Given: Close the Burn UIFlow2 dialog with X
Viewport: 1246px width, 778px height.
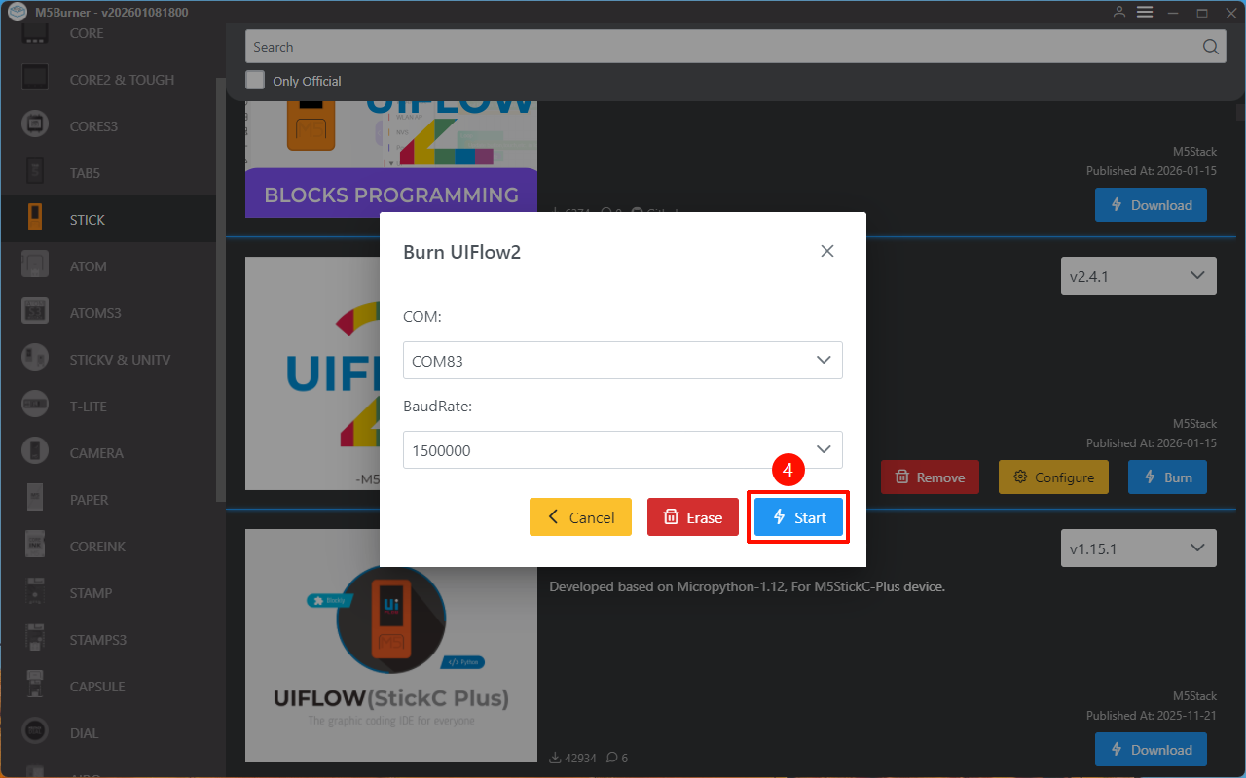Looking at the screenshot, I should click(827, 251).
